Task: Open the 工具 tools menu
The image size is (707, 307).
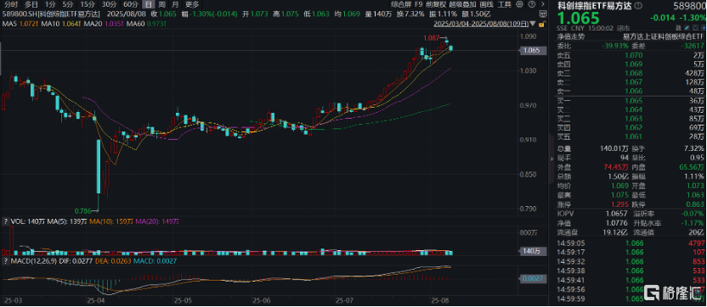Action: tap(505, 4)
